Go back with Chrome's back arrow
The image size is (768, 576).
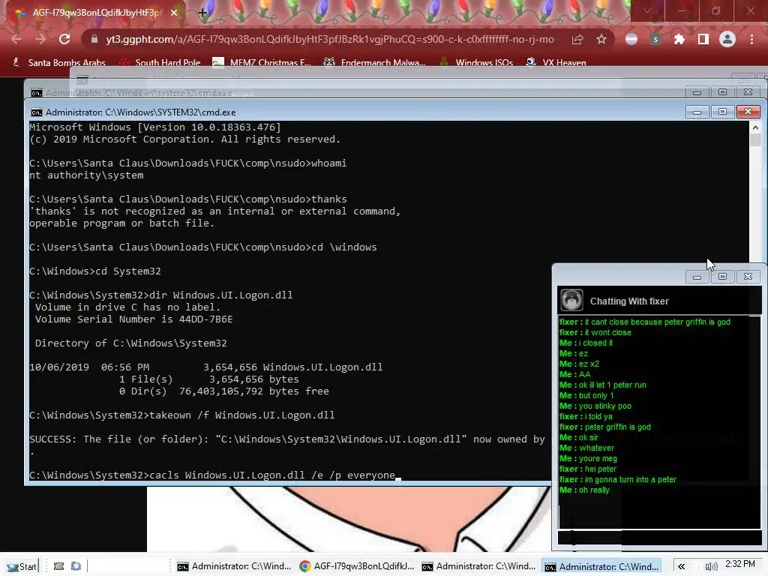pyautogui.click(x=16, y=39)
